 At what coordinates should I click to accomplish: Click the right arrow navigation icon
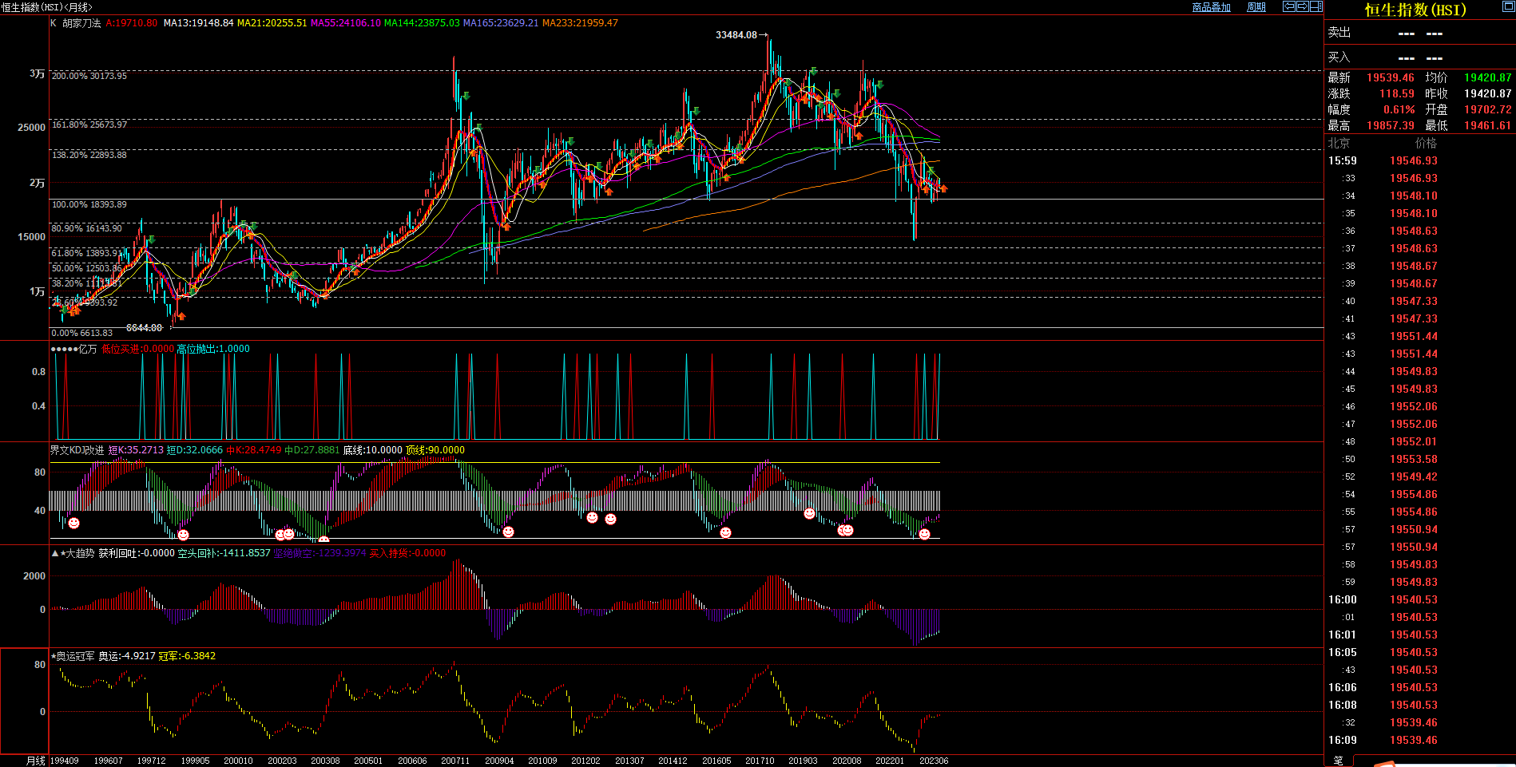(1303, 6)
